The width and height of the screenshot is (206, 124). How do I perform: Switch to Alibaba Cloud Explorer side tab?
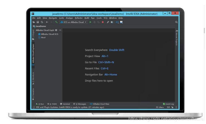coord(33,55)
